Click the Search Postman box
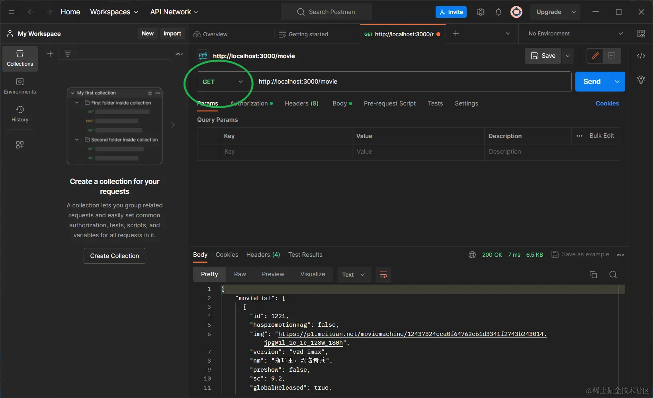Screen dimensions: 653x398 [326, 12]
